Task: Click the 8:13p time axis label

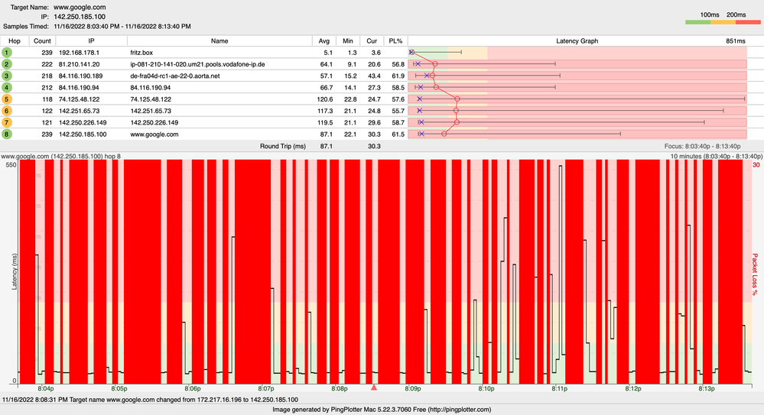Action: [x=707, y=389]
